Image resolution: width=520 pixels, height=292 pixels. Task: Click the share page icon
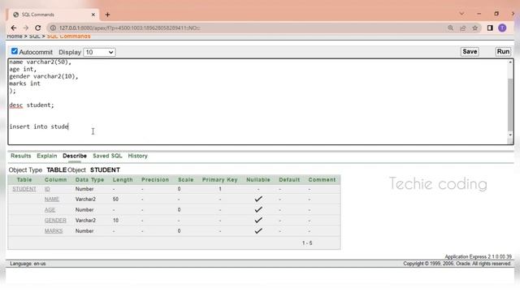463,28
